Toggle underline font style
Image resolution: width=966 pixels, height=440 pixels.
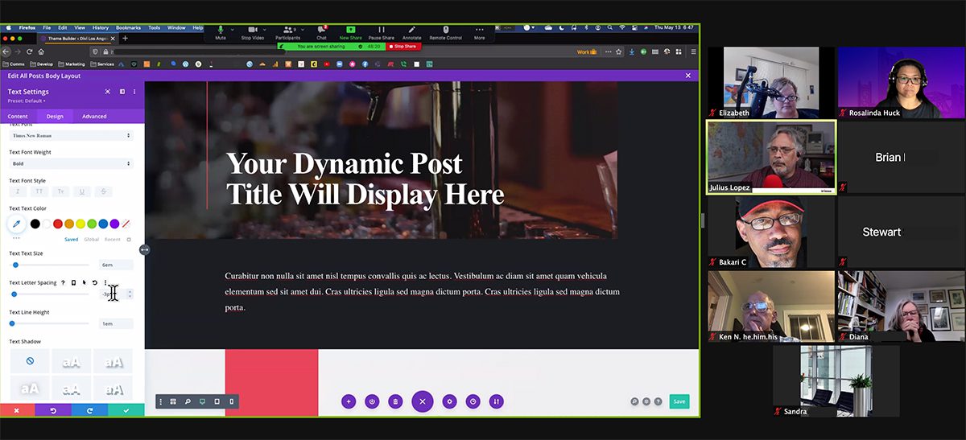click(82, 191)
